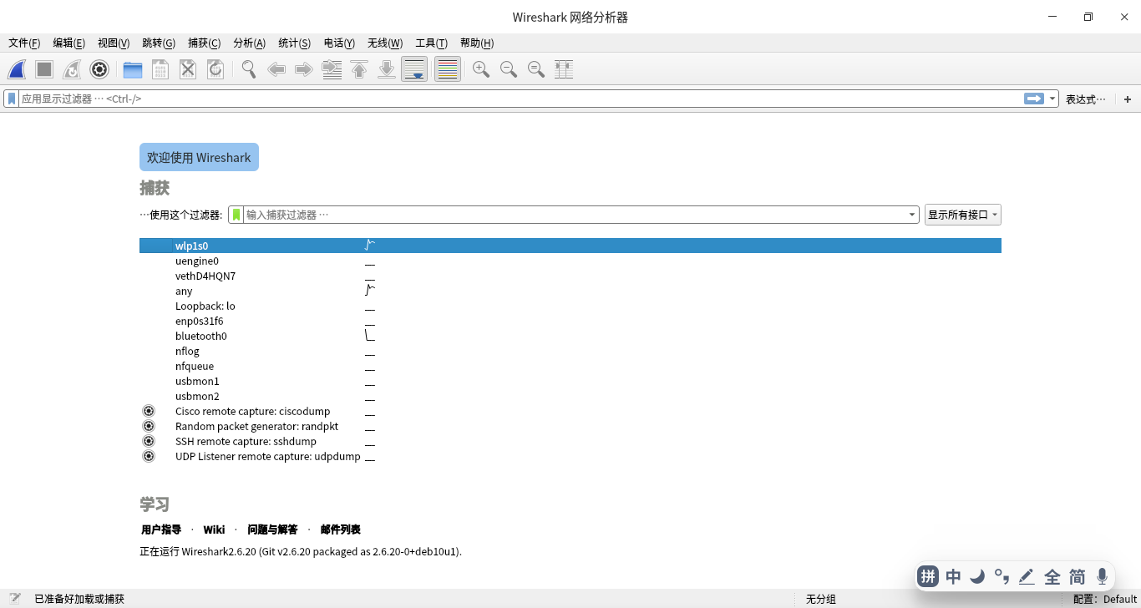Click display filter bookmark icon

click(x=12, y=99)
